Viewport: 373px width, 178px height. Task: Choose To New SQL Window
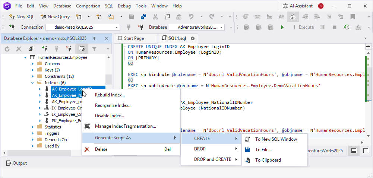(275, 139)
